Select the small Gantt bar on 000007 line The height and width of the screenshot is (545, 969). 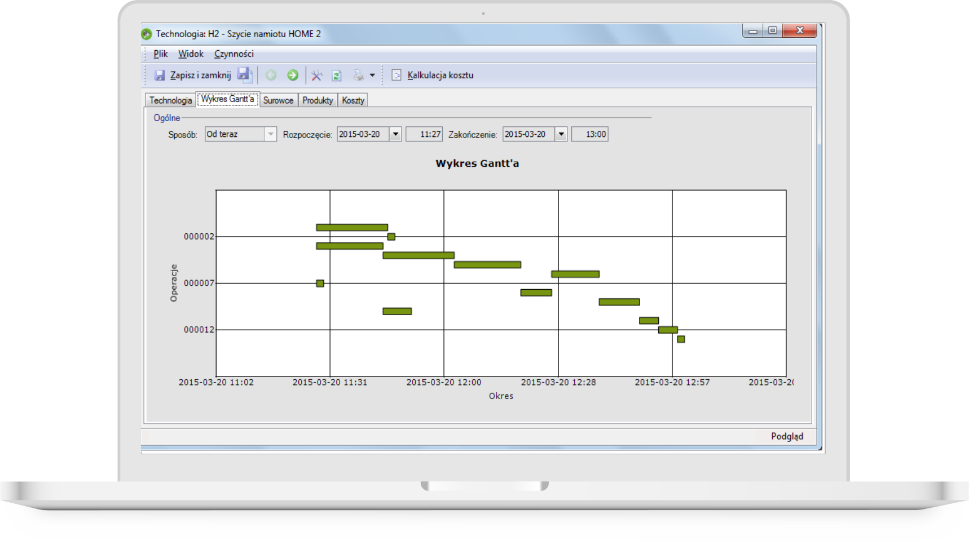[320, 283]
